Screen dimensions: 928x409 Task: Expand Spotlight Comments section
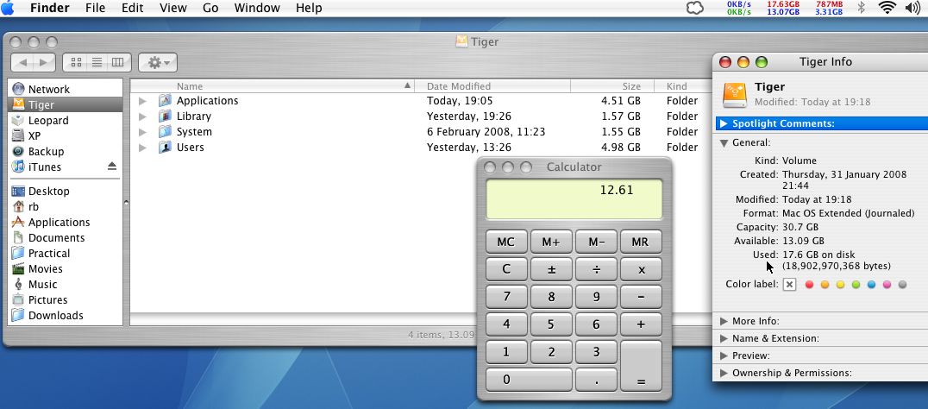[x=724, y=123]
